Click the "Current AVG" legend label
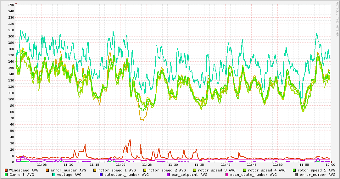Viewport: 340px width, 179px height. click(x=21, y=175)
